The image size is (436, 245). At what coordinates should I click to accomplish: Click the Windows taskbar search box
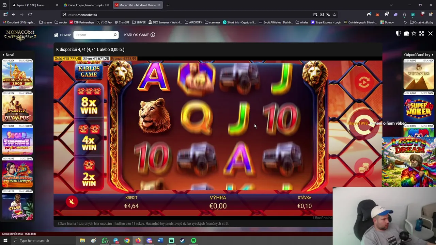(x=44, y=241)
